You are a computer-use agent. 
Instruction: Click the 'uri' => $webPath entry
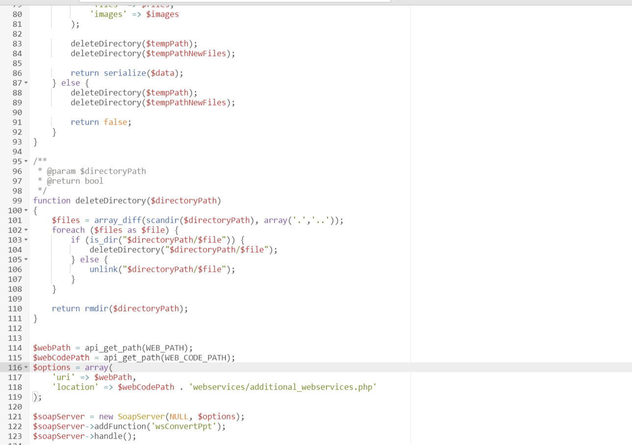point(94,377)
